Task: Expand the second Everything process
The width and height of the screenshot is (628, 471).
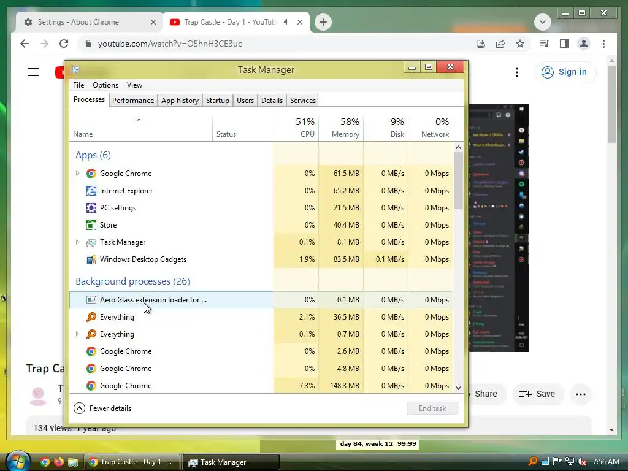Action: (78, 334)
